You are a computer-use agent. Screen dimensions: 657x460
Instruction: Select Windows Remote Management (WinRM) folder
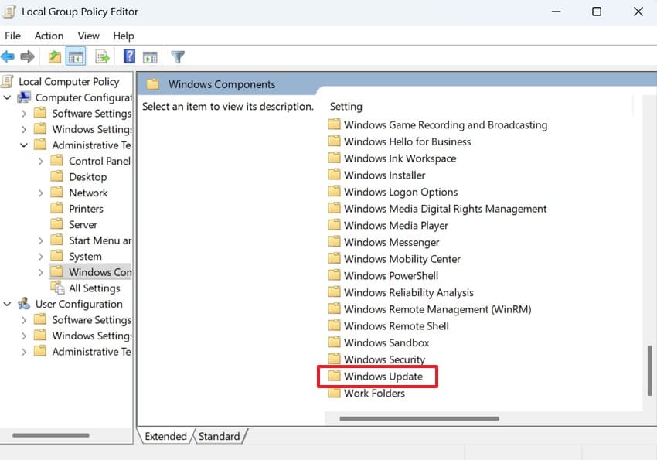(437, 309)
